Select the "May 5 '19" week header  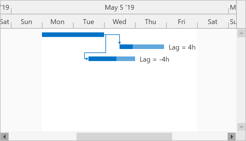click(120, 7)
